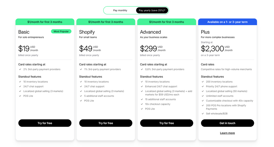The height and width of the screenshot is (147, 274).
Task: Click the Most Popular badge
Action: click(x=61, y=32)
